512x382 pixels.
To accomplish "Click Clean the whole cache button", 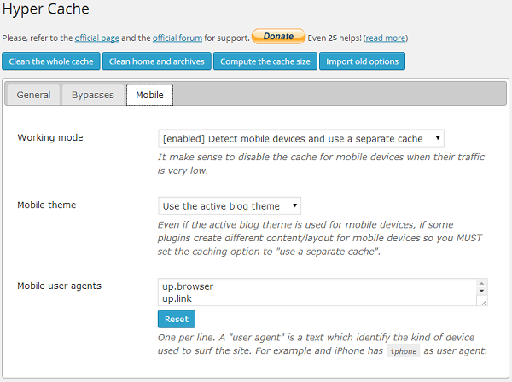I will coord(51,61).
